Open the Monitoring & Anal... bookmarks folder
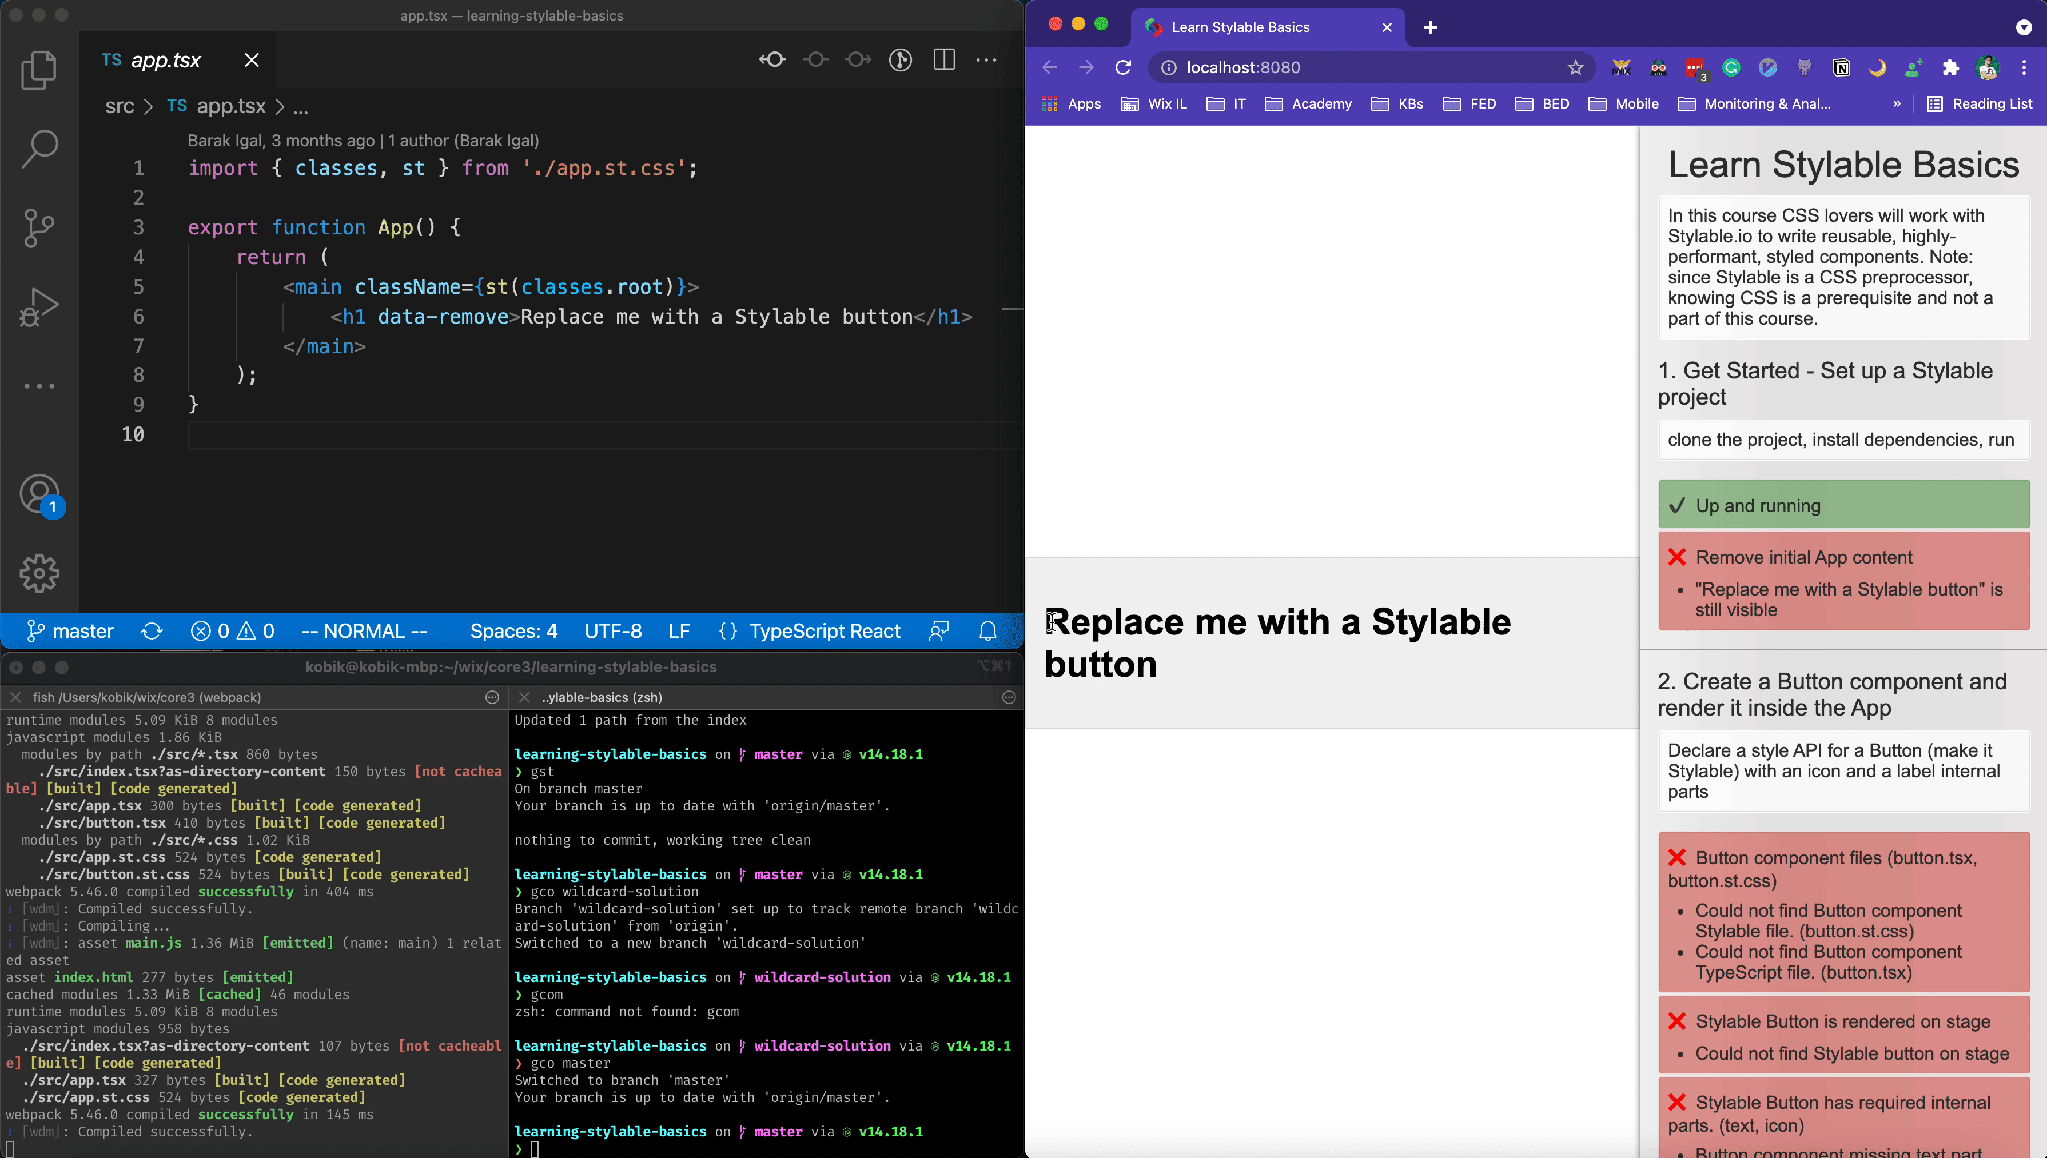The height and width of the screenshot is (1158, 2047). [x=1755, y=104]
